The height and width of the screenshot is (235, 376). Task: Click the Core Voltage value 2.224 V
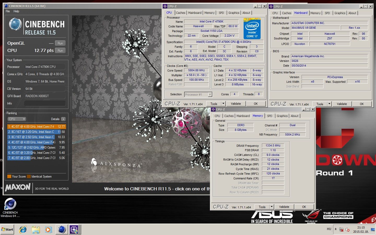tap(229, 36)
